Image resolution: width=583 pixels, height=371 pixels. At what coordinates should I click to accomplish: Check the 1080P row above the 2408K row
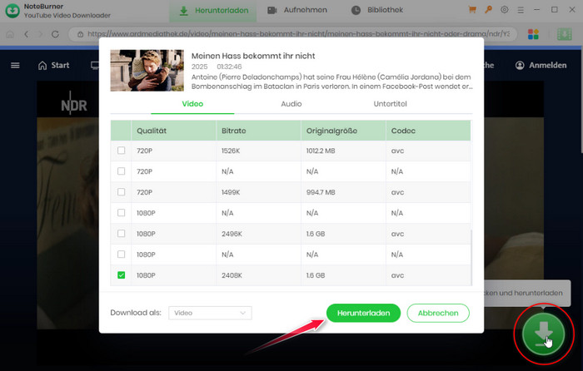tap(122, 255)
